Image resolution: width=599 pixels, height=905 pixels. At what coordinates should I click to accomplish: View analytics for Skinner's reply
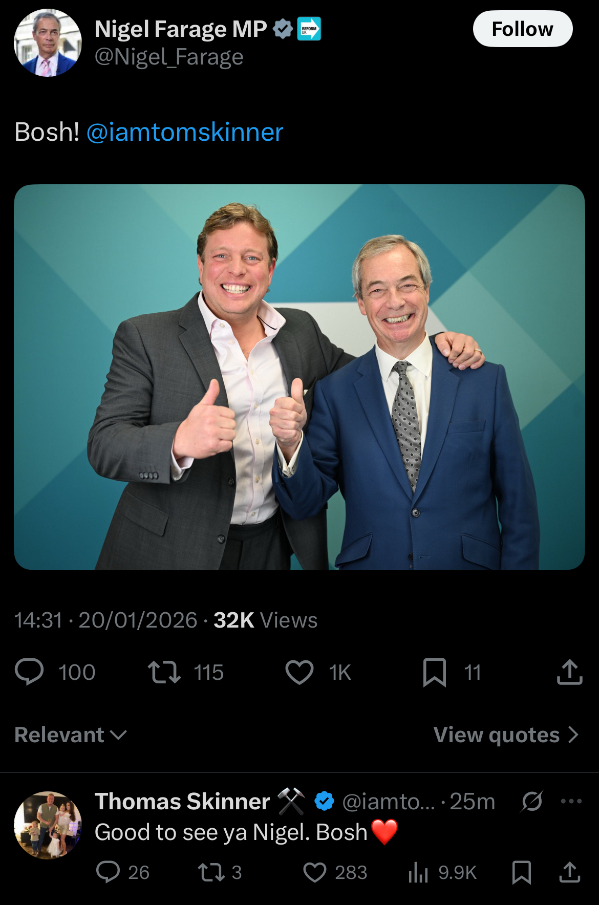coord(418,872)
